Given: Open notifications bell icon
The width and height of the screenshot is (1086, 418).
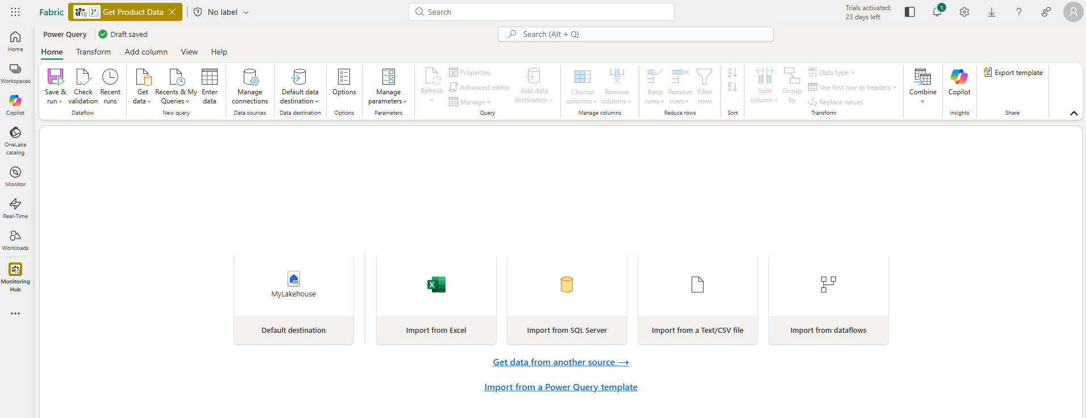Looking at the screenshot, I should tap(937, 12).
